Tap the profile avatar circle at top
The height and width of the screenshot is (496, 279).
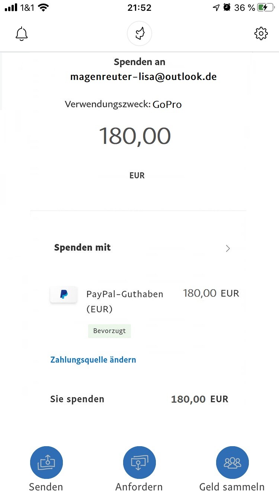click(139, 33)
